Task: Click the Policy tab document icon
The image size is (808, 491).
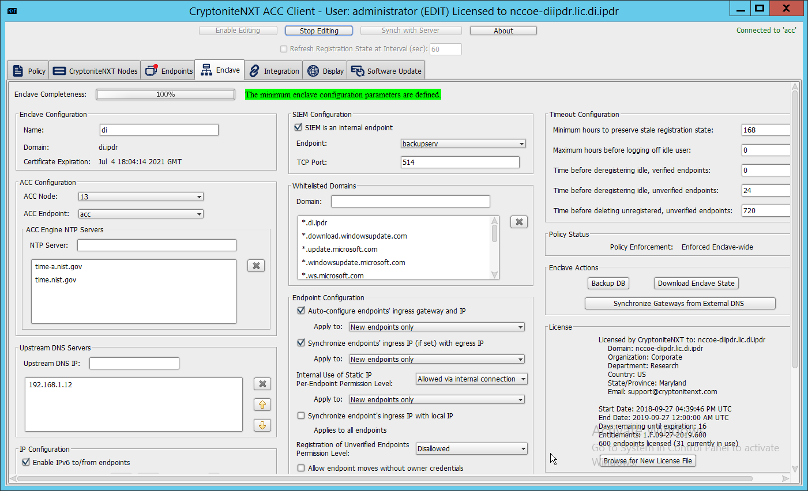Action: pyautogui.click(x=18, y=71)
